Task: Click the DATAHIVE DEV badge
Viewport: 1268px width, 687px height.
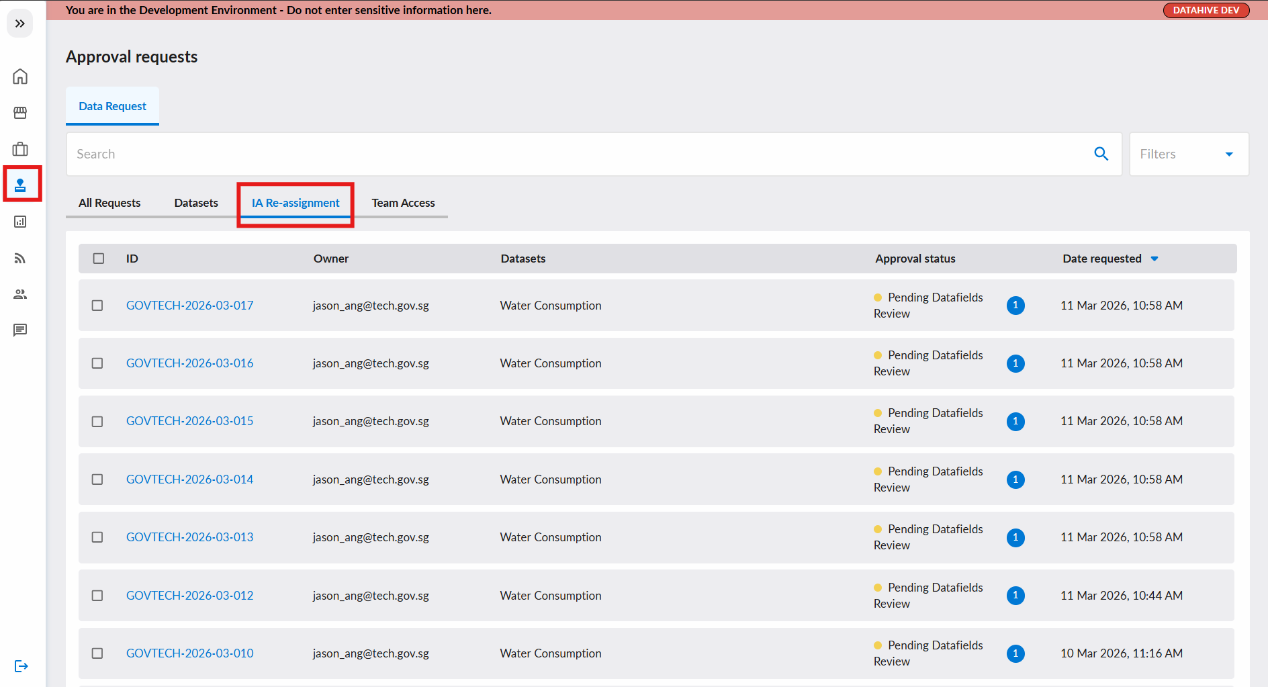Action: pyautogui.click(x=1206, y=10)
